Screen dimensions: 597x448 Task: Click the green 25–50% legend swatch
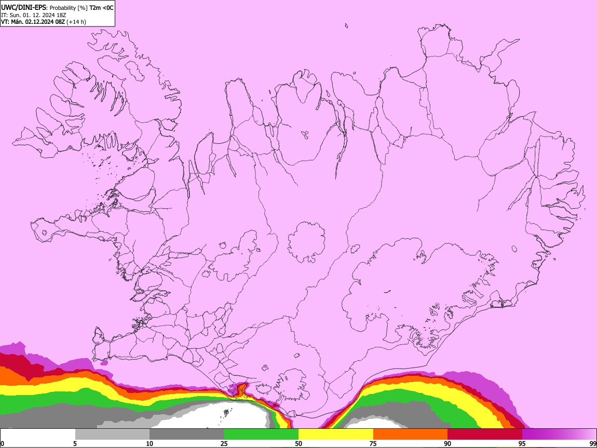point(261,435)
